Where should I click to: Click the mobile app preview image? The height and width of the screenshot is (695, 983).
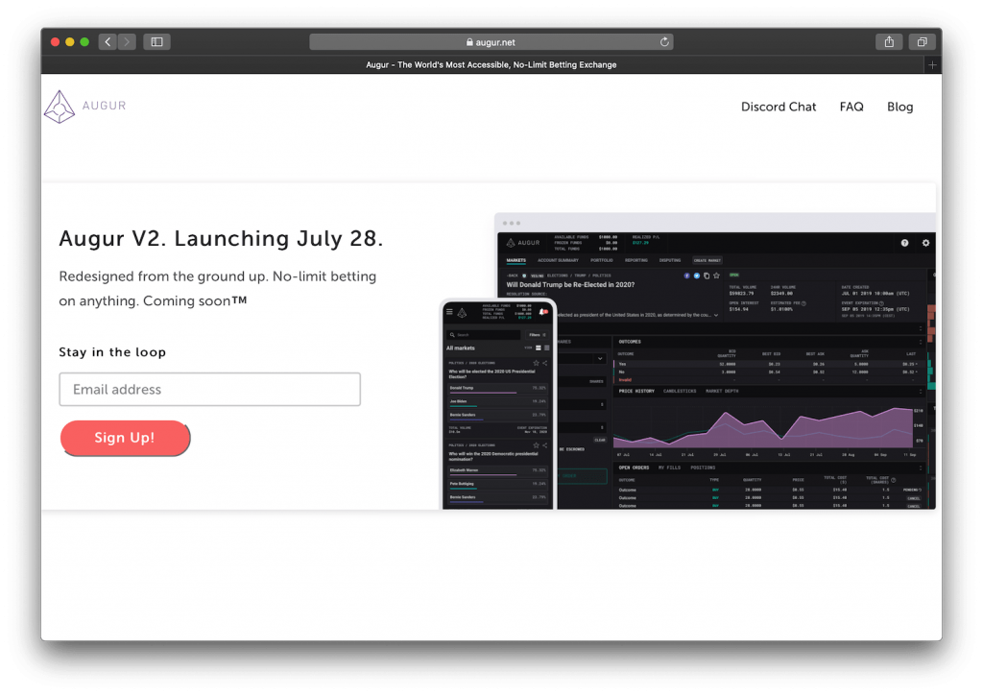[498, 404]
